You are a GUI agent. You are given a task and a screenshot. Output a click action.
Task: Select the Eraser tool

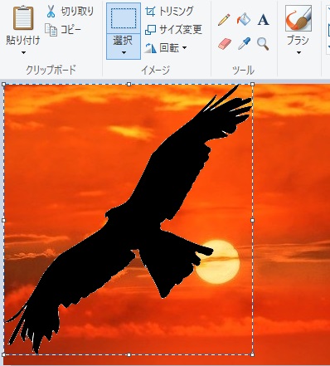click(x=225, y=44)
